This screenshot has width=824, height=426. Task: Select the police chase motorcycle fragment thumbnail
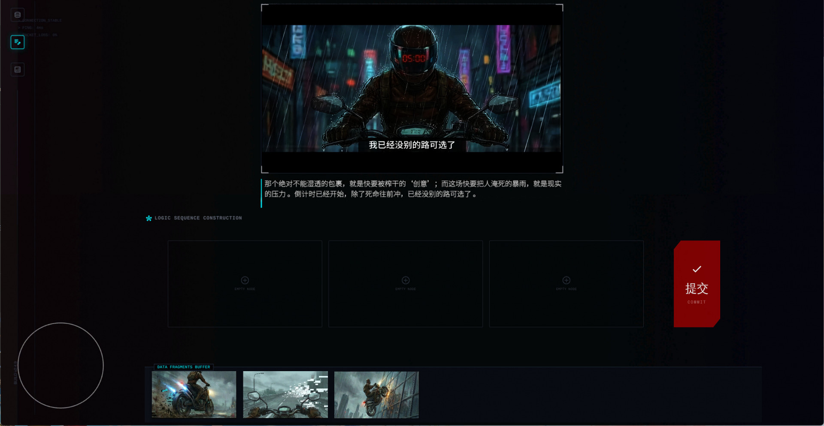(x=194, y=394)
